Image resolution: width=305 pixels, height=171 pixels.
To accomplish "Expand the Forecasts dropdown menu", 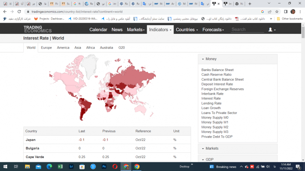I will (214, 30).
